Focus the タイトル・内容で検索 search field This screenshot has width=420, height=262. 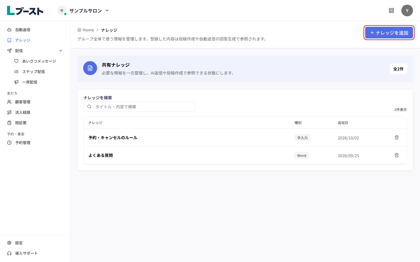[x=139, y=107]
